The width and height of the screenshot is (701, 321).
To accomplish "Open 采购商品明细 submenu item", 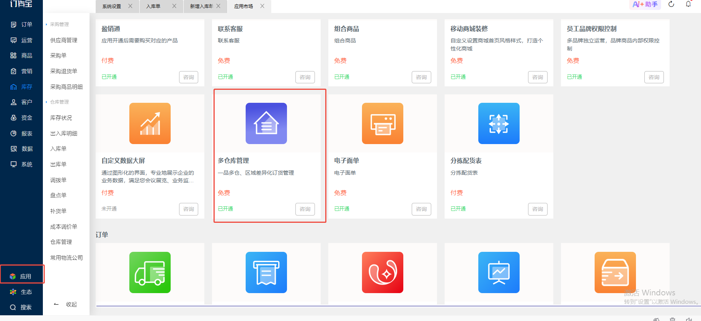I will 66,87.
